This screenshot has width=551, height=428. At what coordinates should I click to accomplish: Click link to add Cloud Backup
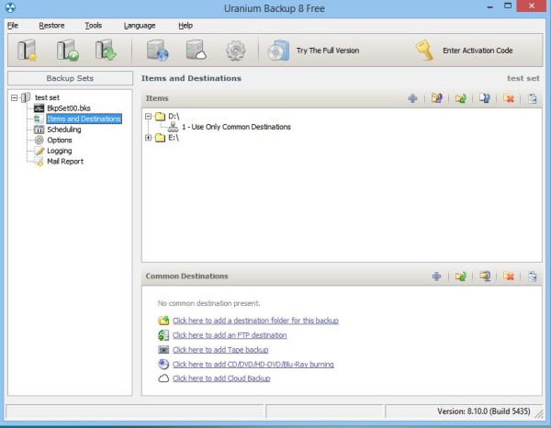(x=221, y=378)
